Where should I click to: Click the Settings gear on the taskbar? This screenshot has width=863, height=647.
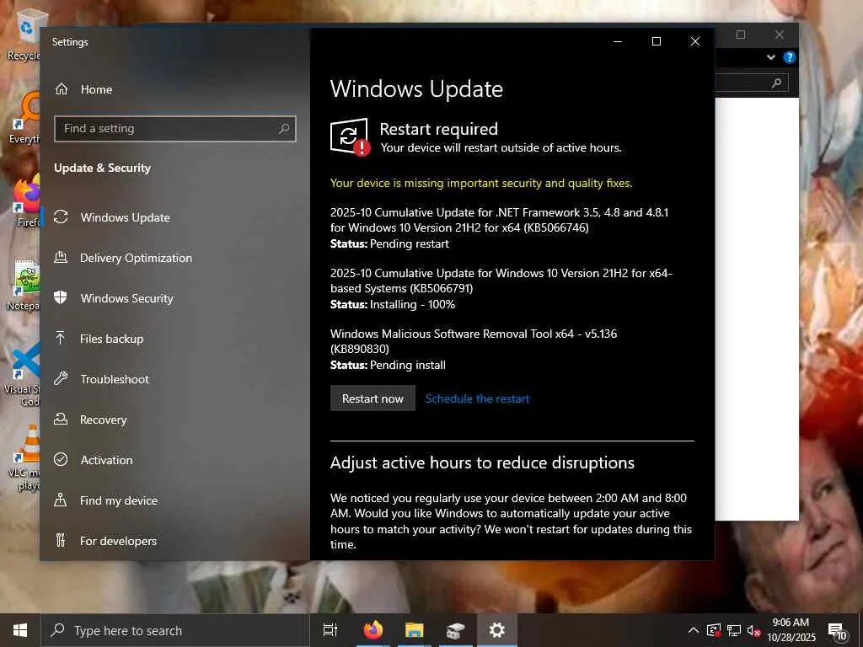click(x=497, y=630)
